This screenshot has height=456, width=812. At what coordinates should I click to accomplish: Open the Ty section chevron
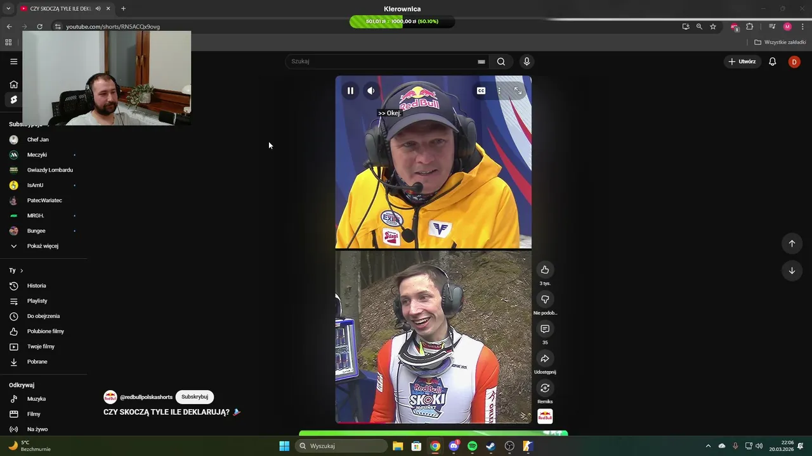[x=22, y=270]
